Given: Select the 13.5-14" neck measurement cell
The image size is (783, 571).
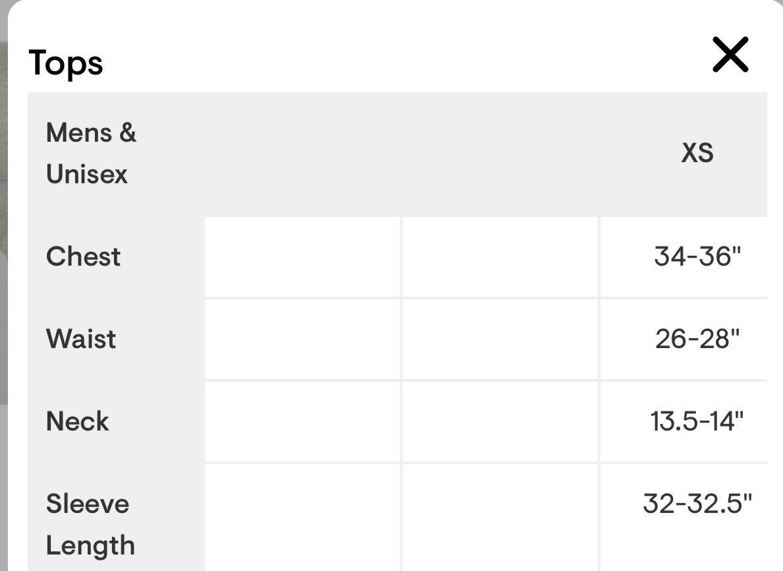Looking at the screenshot, I should pyautogui.click(x=697, y=421).
